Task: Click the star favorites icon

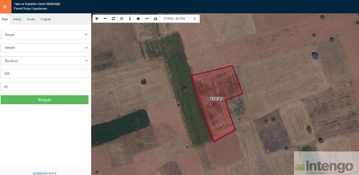Action: point(138,19)
